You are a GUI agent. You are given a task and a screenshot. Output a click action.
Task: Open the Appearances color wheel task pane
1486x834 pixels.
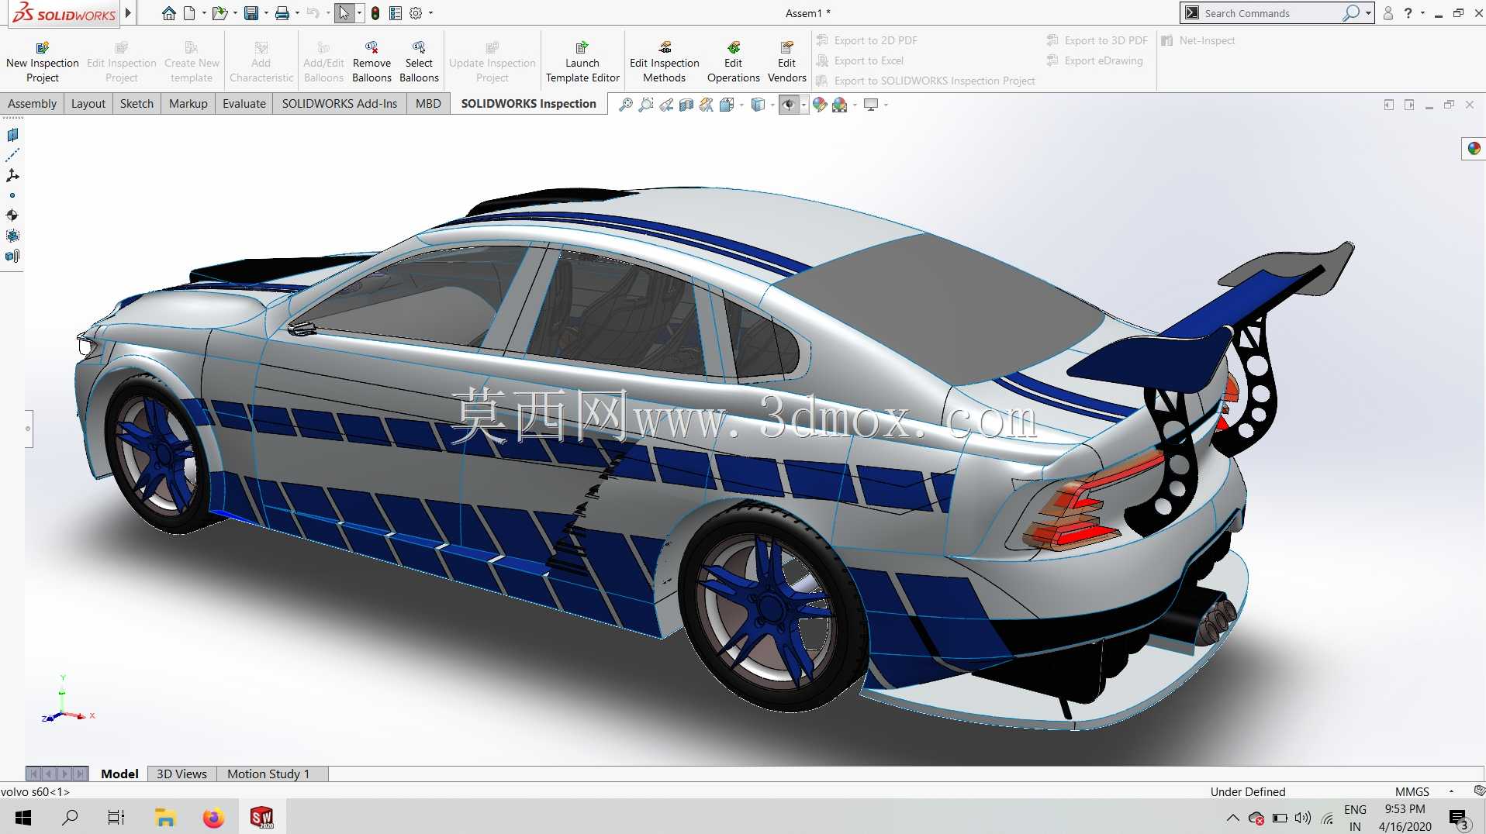[x=1474, y=148]
